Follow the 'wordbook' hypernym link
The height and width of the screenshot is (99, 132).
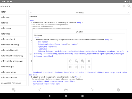point(52,47)
